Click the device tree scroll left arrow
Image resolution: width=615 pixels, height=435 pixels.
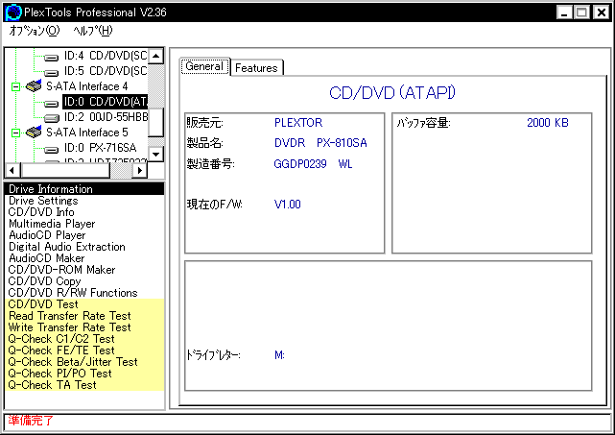(x=12, y=170)
